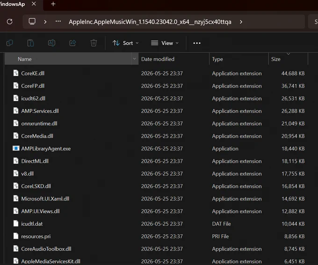Screen dimensions: 318x265
Task: Click the This PC monitor icon
Action: click(32, 21)
